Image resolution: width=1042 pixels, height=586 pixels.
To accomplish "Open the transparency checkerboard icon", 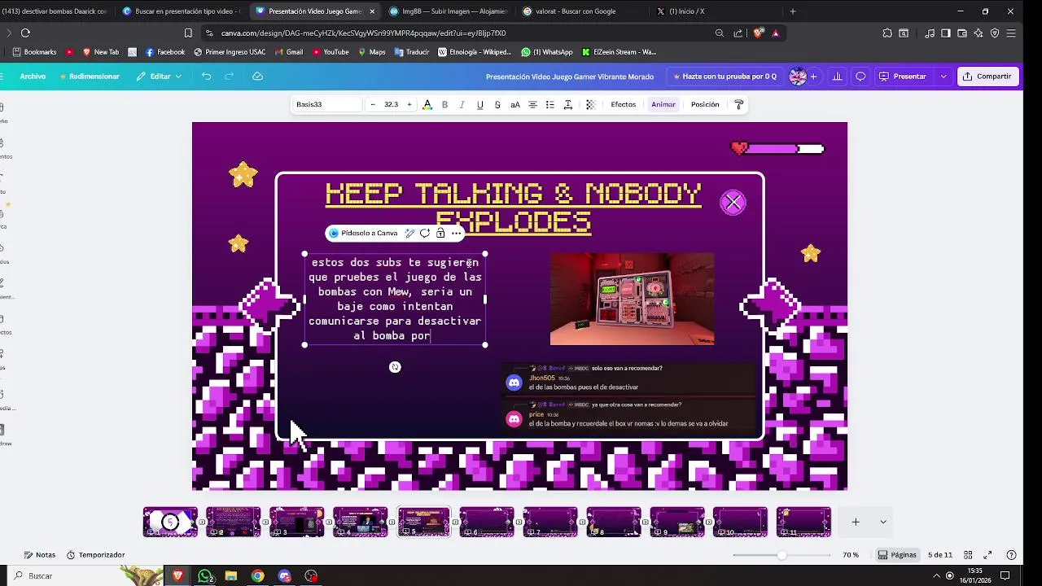I will click(591, 104).
